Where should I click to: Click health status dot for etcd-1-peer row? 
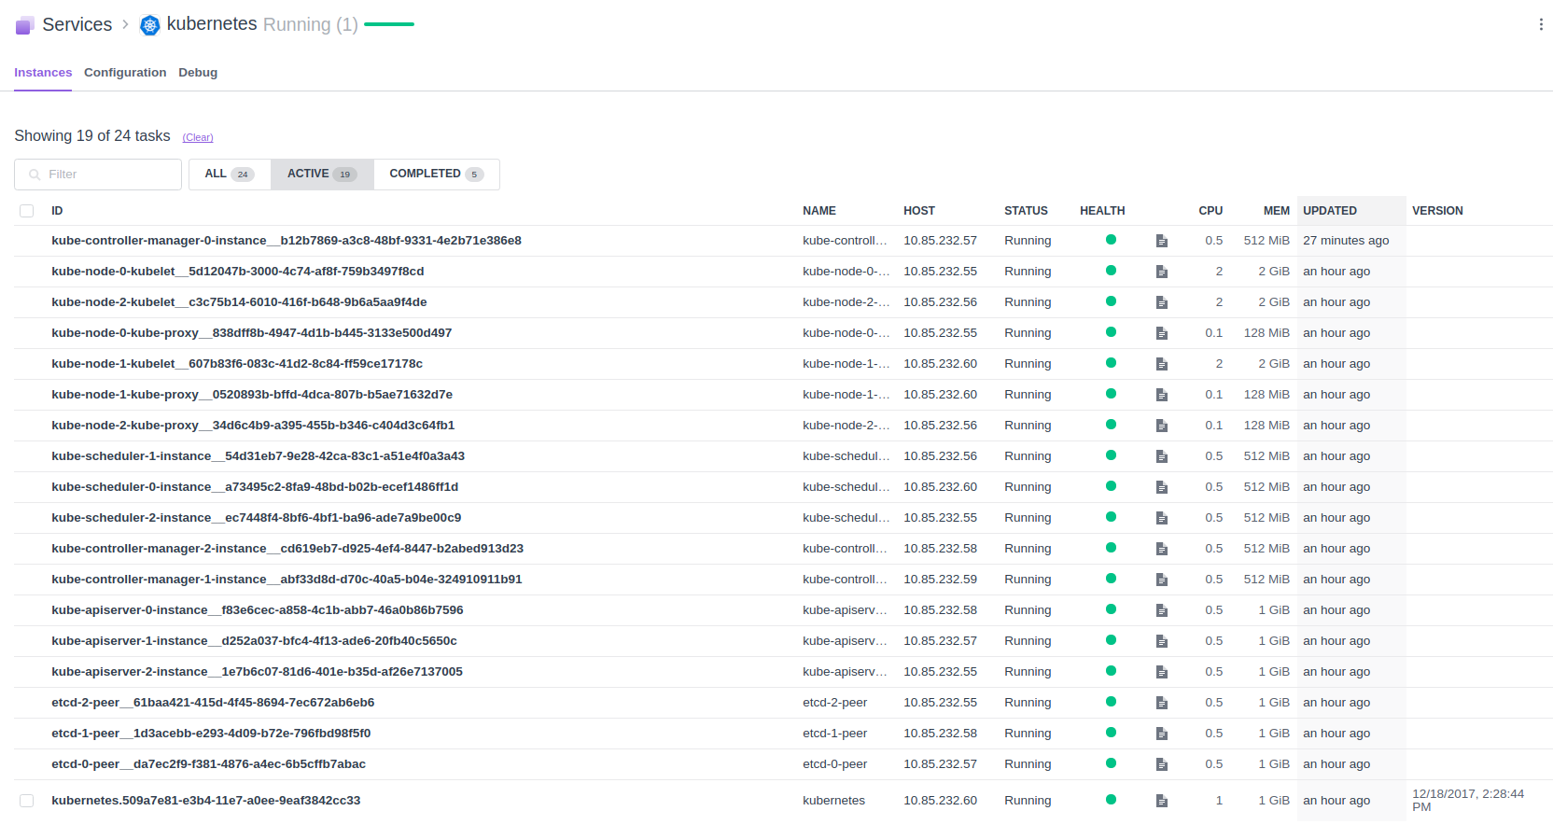(x=1111, y=733)
